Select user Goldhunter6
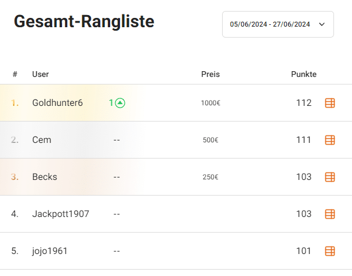The width and height of the screenshot is (352, 276). (x=57, y=103)
